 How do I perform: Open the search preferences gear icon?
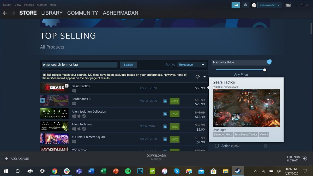[x=197, y=76]
